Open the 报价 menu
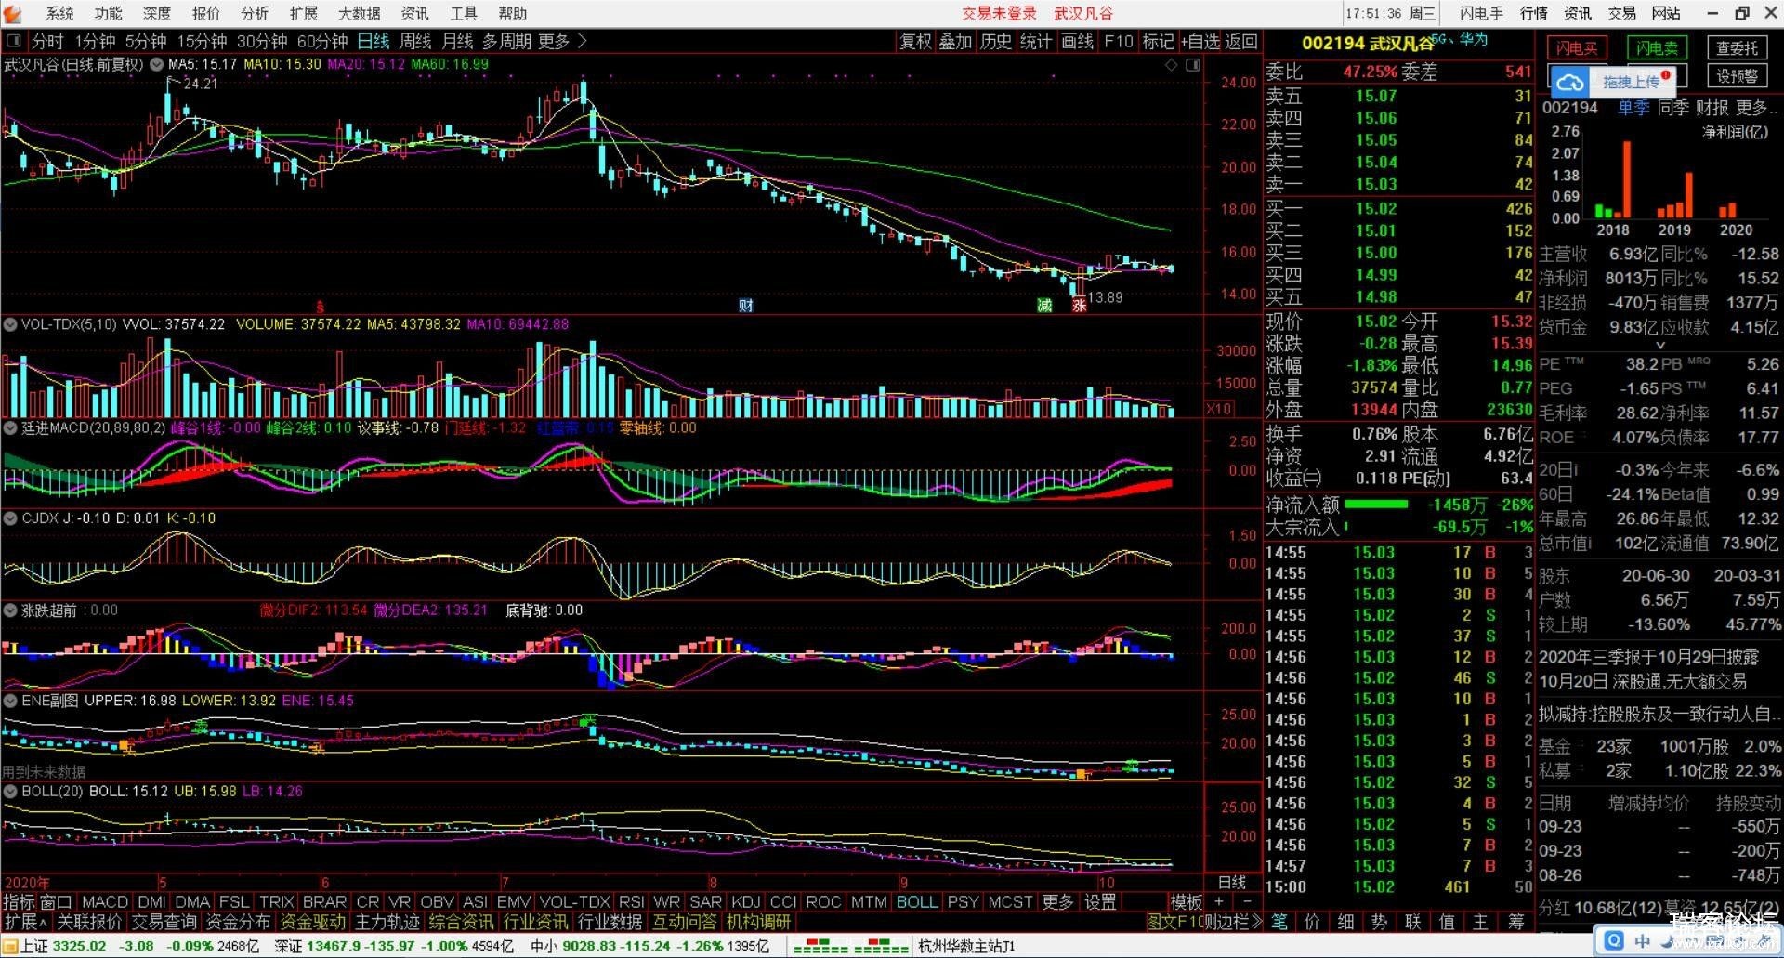 205,13
